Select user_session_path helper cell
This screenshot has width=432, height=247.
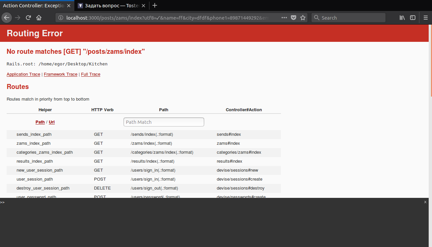tap(35, 179)
